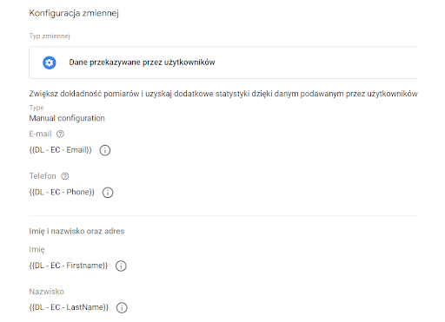Open the Telefon help question mark icon
445x322 pixels.
click(65, 176)
